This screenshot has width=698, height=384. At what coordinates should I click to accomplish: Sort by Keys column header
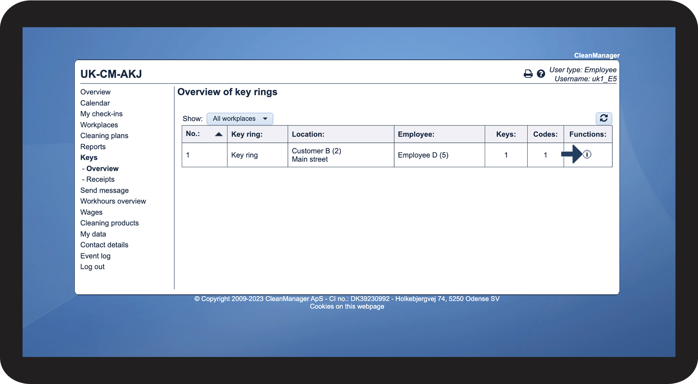pos(506,134)
